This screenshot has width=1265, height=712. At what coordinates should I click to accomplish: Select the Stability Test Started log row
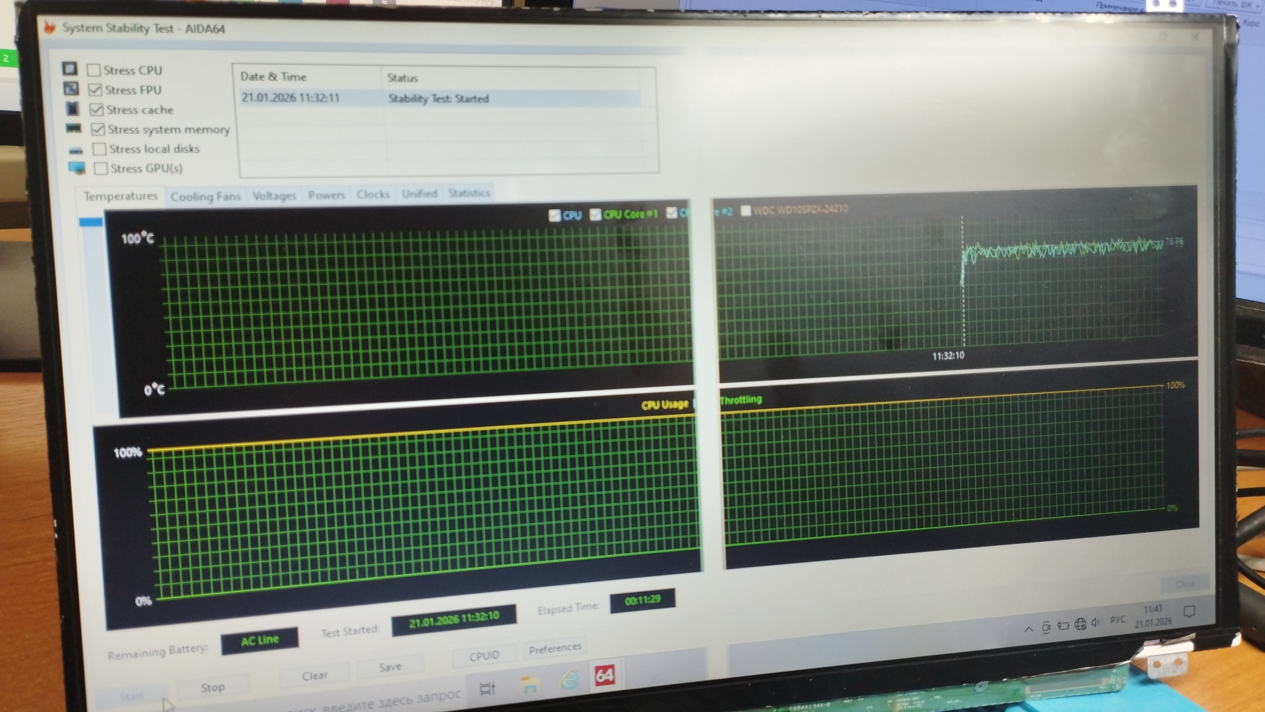click(438, 99)
